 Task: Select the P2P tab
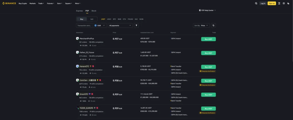tap(87, 11)
